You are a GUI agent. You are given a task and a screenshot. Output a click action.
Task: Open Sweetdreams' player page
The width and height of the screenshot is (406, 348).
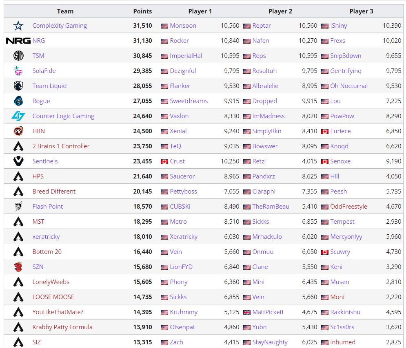[x=189, y=101]
